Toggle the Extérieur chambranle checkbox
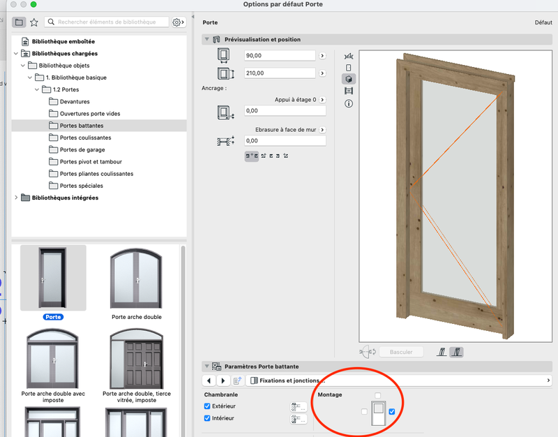This screenshot has height=437, width=558. point(207,406)
